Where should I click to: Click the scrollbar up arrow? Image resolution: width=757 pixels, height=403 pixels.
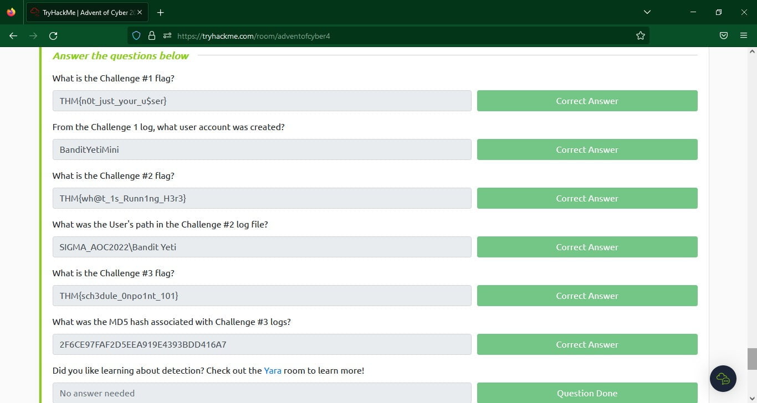pyautogui.click(x=752, y=51)
